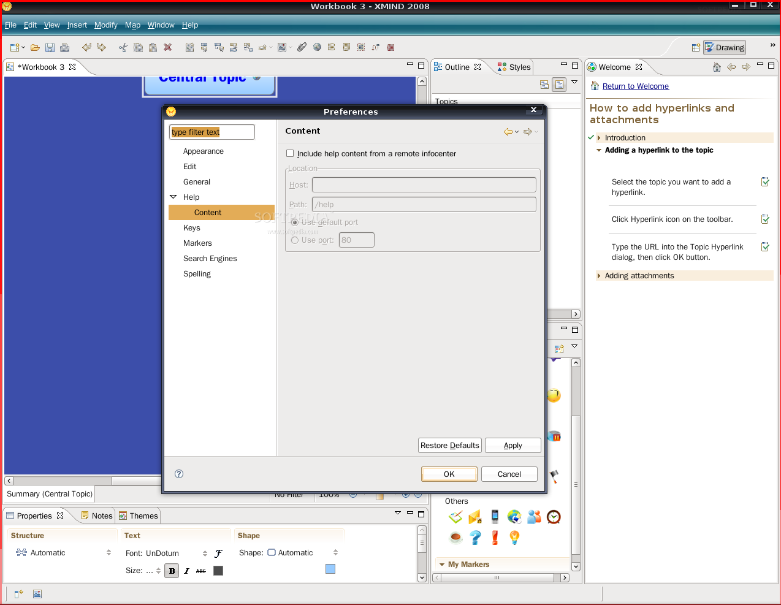The width and height of the screenshot is (781, 605).
Task: Open the Preferences back history dropdown arrow
Action: point(517,132)
